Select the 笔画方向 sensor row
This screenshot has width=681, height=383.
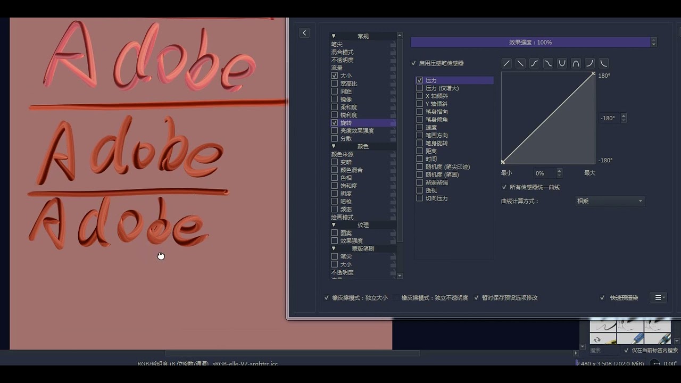coord(454,136)
